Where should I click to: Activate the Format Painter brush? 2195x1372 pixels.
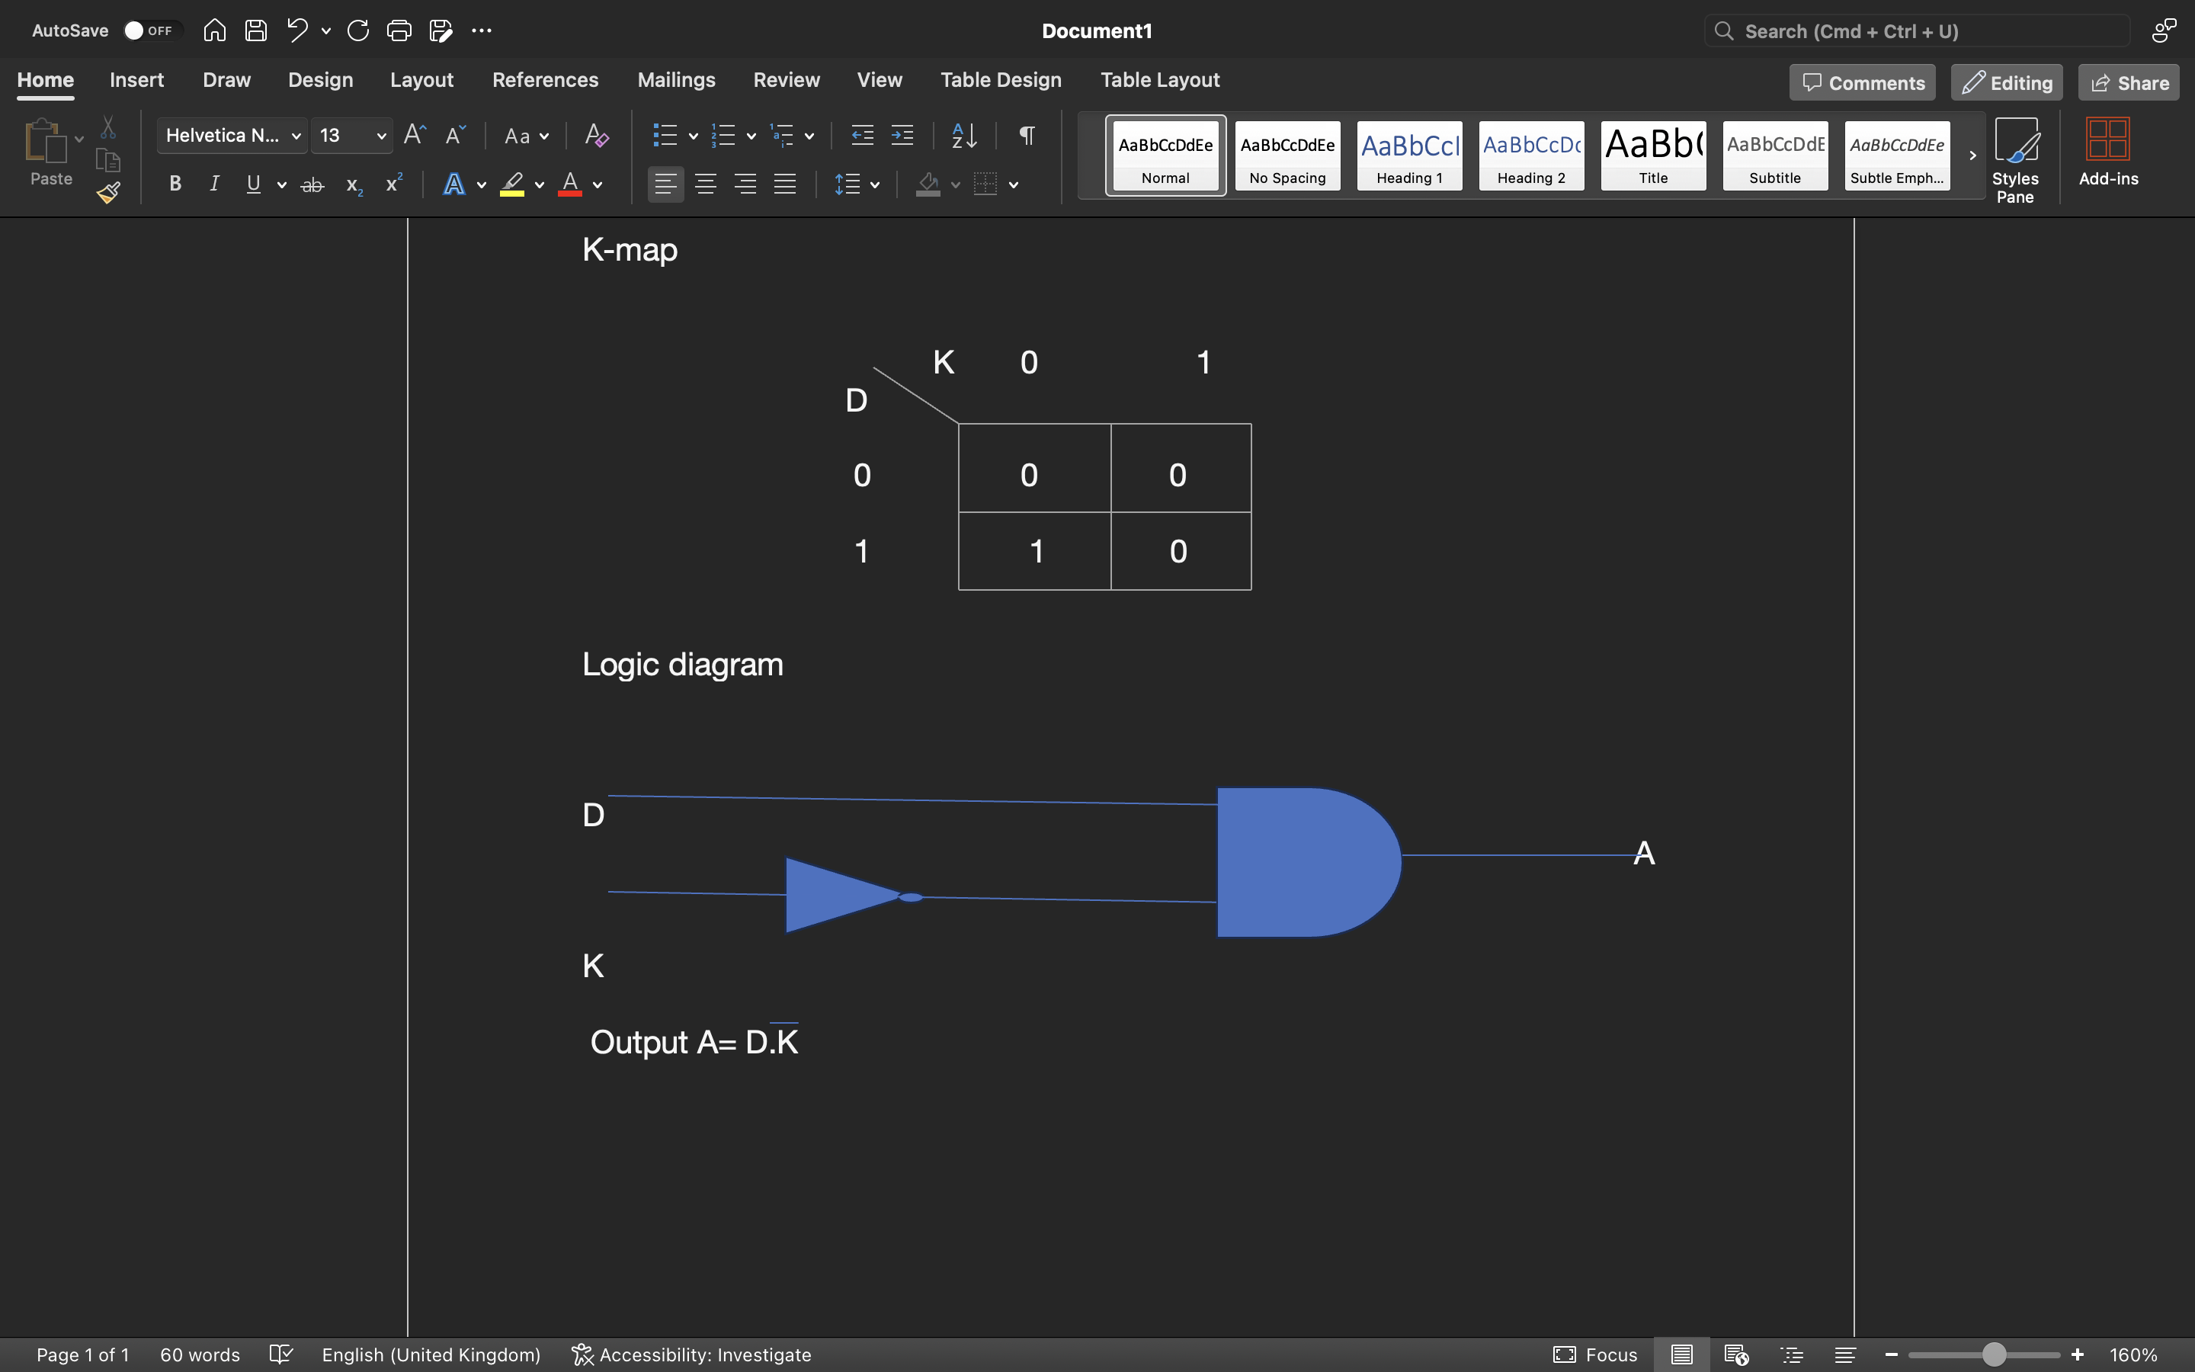point(108,192)
